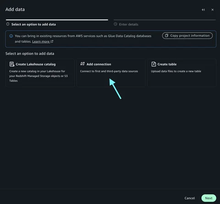
Task: Click the circle icon beside Select an option step
Action: [x=8, y=24]
